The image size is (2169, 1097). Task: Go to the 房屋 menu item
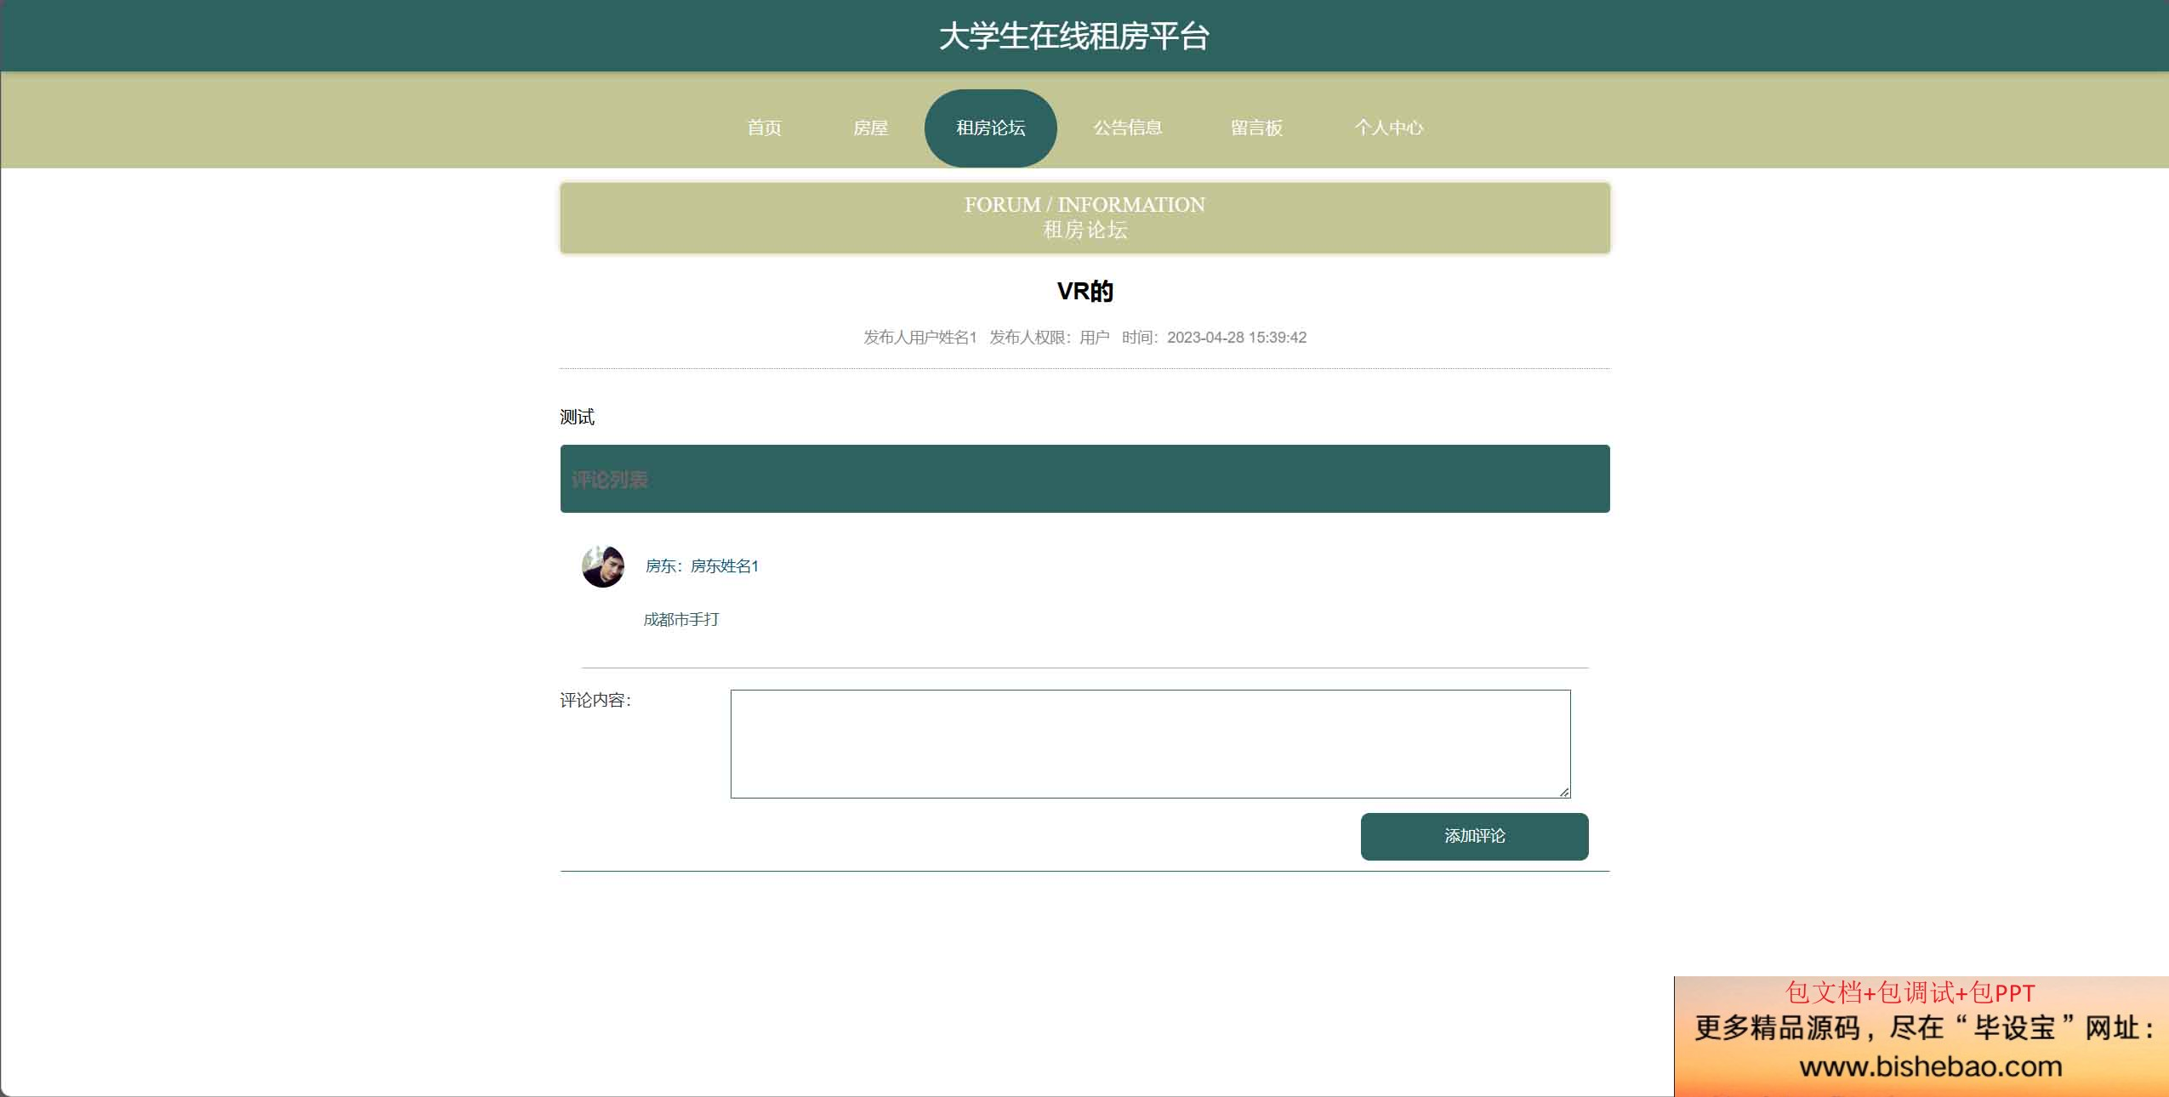870,128
